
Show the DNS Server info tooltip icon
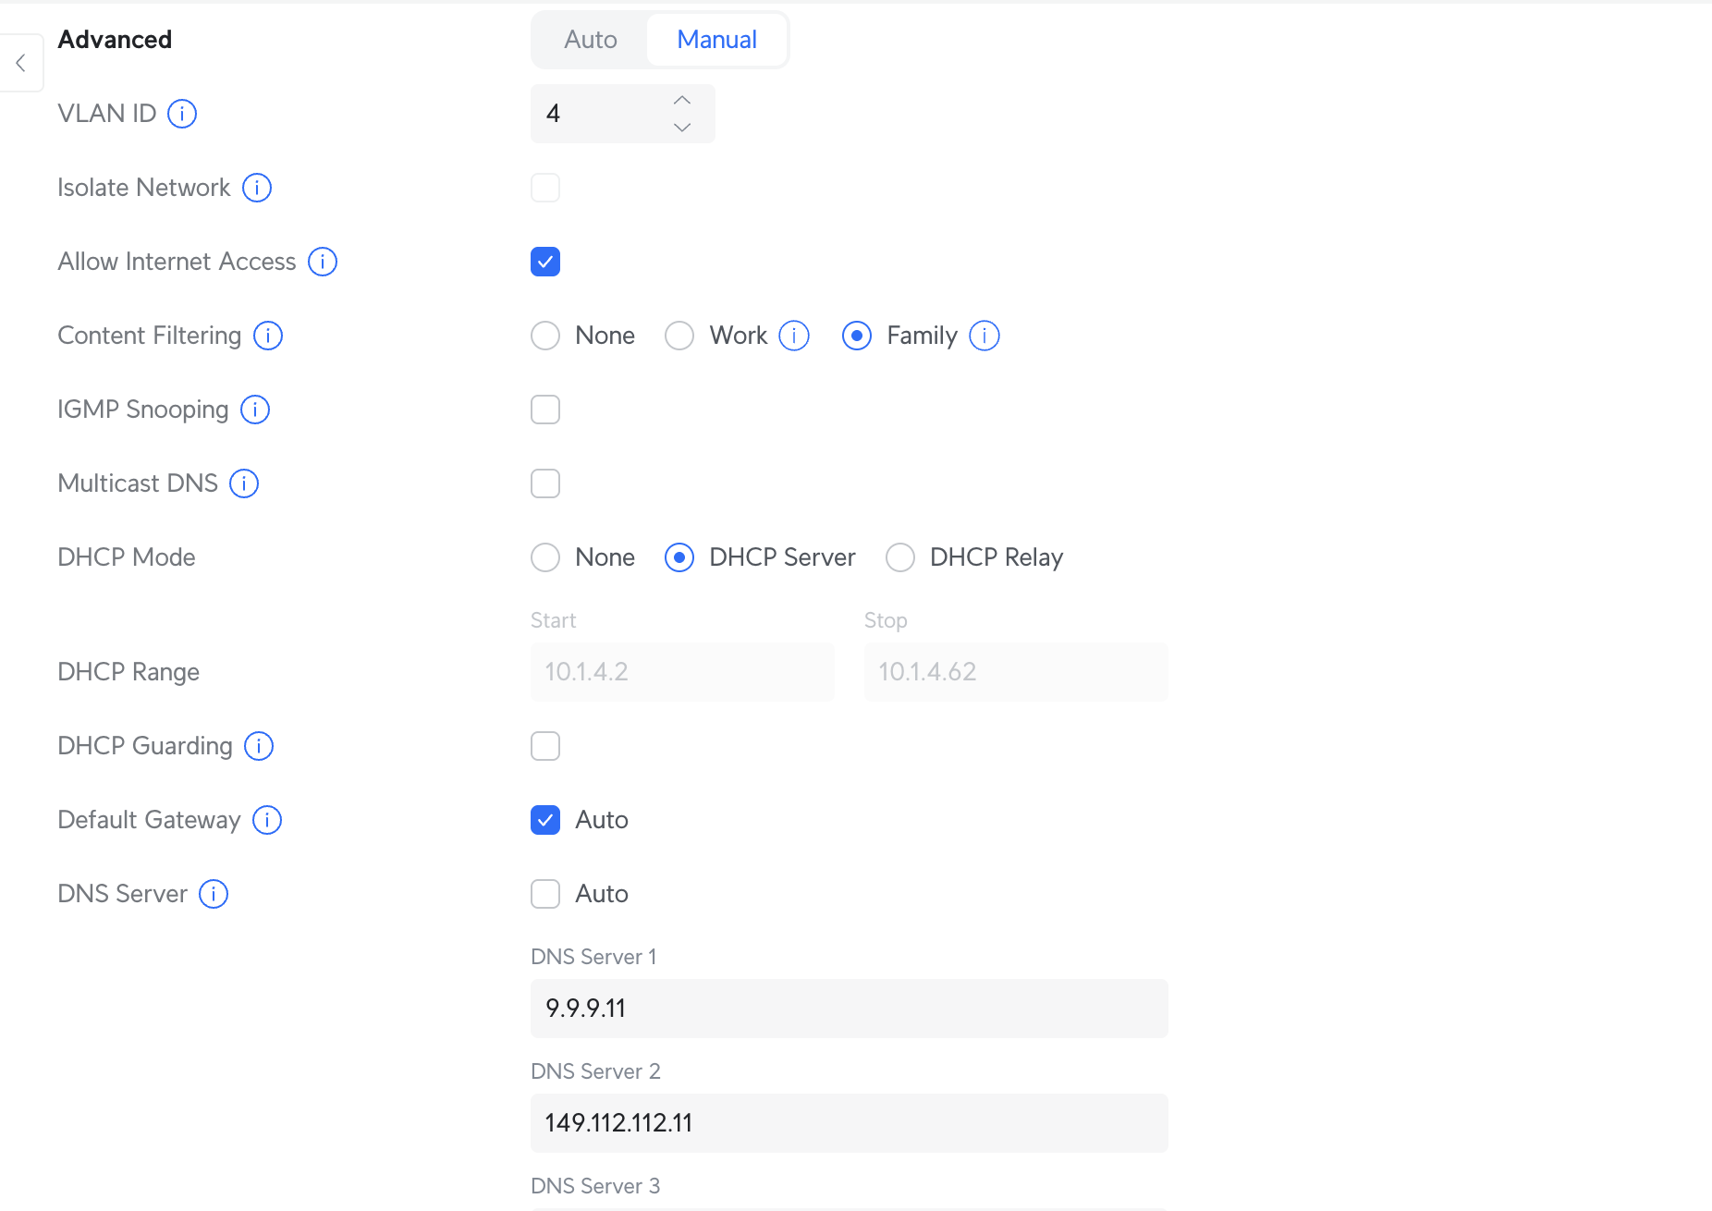[x=214, y=894]
